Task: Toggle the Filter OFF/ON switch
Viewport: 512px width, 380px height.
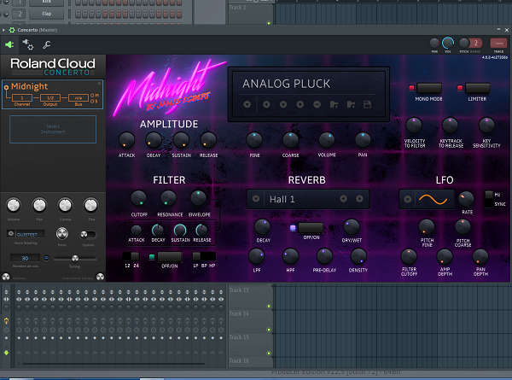Action: (170, 256)
